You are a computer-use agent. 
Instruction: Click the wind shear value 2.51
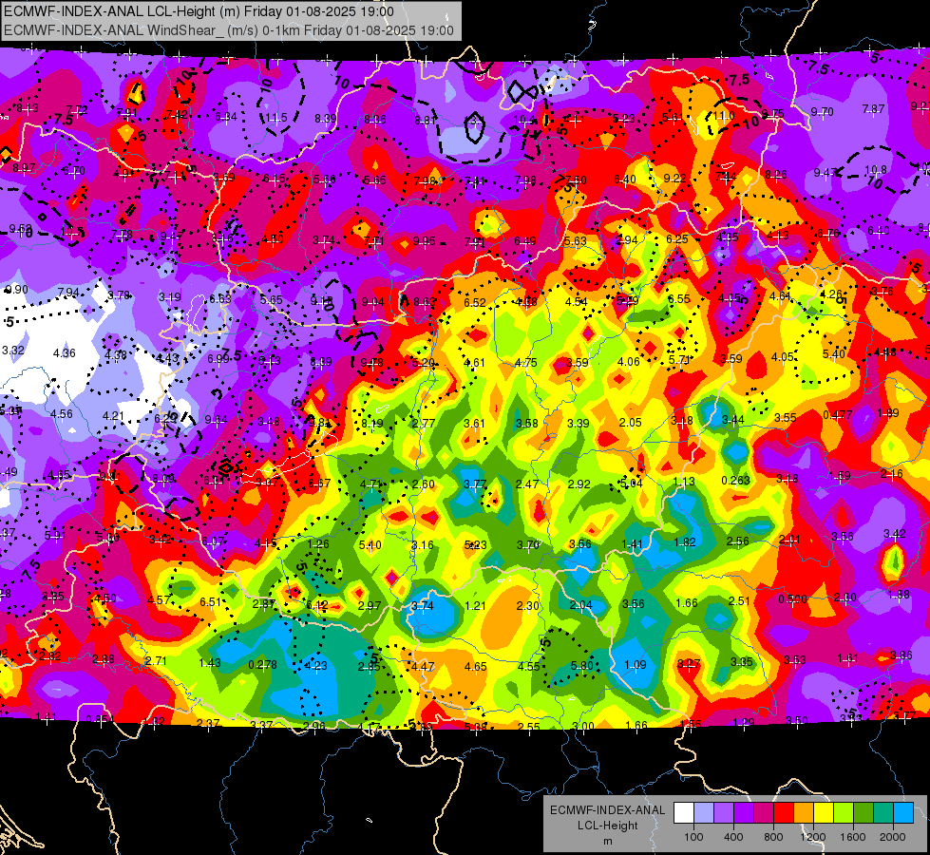click(739, 601)
